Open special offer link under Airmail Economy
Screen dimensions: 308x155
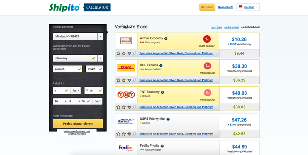point(176,53)
